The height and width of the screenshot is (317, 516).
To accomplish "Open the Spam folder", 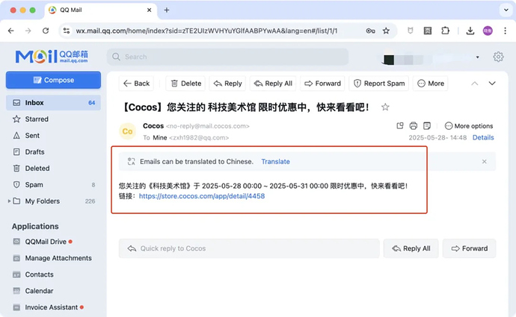I will pos(53,185).
